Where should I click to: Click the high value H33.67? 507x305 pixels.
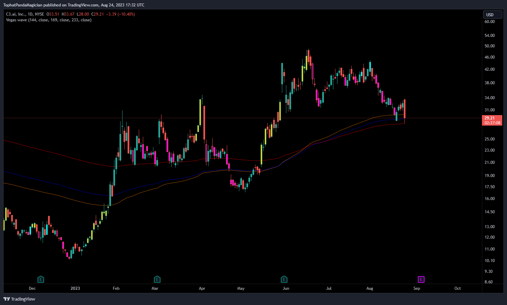tap(68, 14)
